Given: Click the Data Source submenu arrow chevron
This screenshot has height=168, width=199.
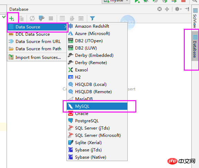Looking at the screenshot, I should [65, 27].
